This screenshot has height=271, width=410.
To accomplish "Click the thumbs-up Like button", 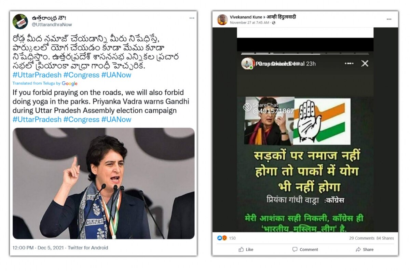I will coord(246,249).
